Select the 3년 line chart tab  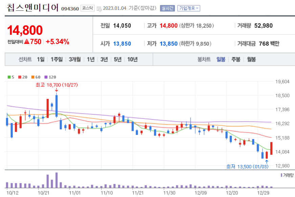pos(104,59)
